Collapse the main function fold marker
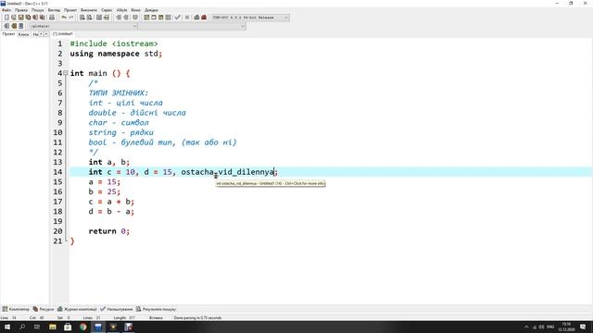The width and height of the screenshot is (593, 333). click(66, 73)
